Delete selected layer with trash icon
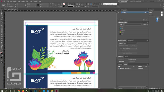164x92 pixels. click(x=146, y=20)
